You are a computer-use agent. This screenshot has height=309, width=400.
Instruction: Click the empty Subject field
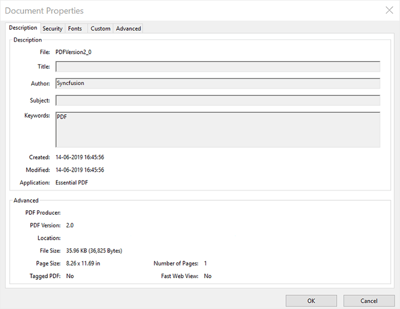[x=217, y=100]
